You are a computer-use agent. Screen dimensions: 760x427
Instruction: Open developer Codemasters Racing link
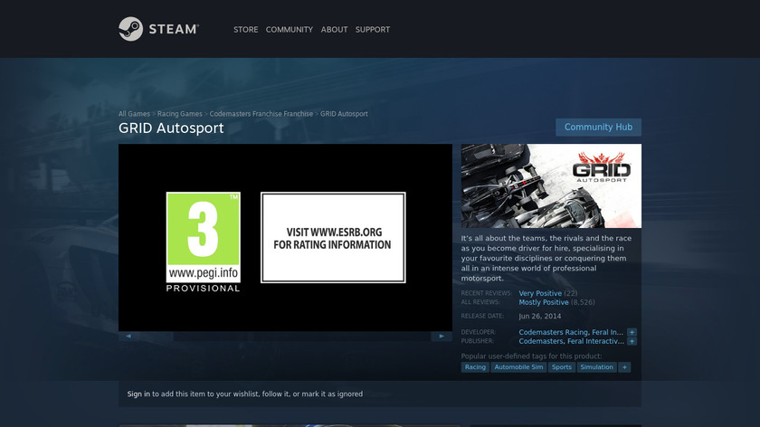pyautogui.click(x=553, y=332)
